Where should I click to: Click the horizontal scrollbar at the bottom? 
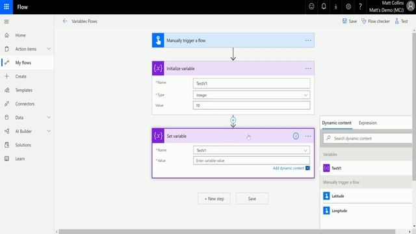pos(227,231)
